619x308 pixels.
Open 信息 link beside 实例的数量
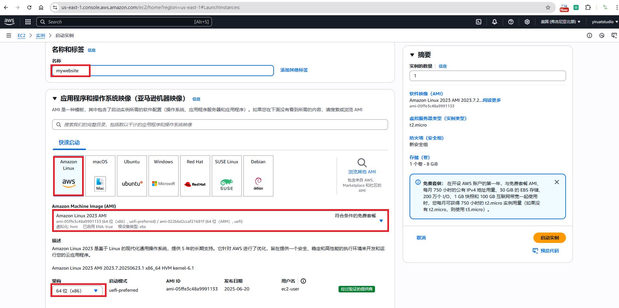pyautogui.click(x=443, y=66)
